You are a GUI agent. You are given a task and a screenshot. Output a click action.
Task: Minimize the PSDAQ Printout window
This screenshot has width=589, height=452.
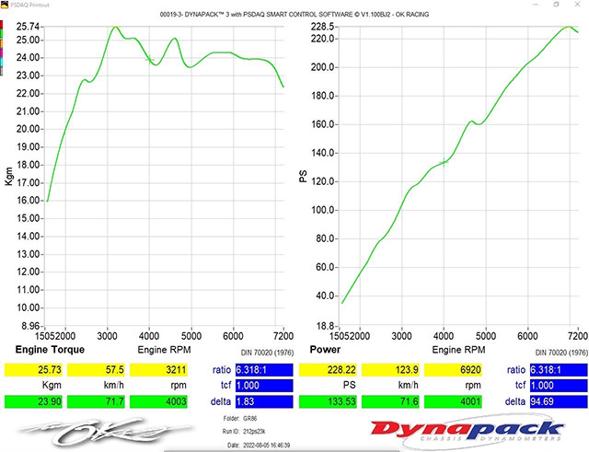click(x=536, y=5)
